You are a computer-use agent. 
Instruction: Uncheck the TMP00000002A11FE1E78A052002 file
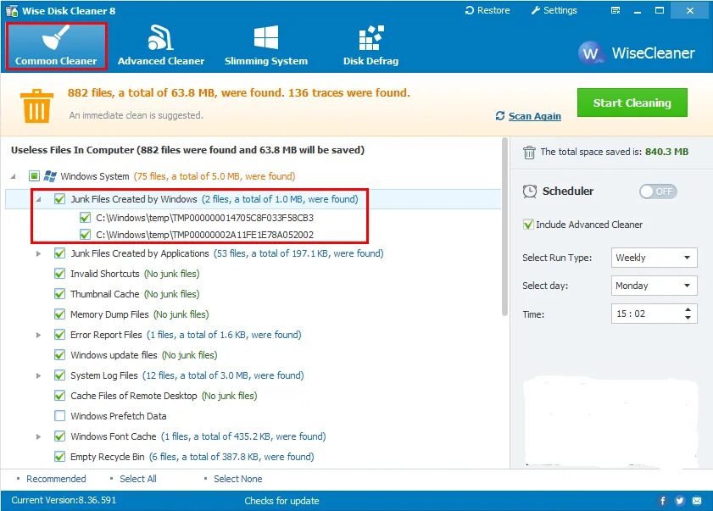(x=85, y=235)
